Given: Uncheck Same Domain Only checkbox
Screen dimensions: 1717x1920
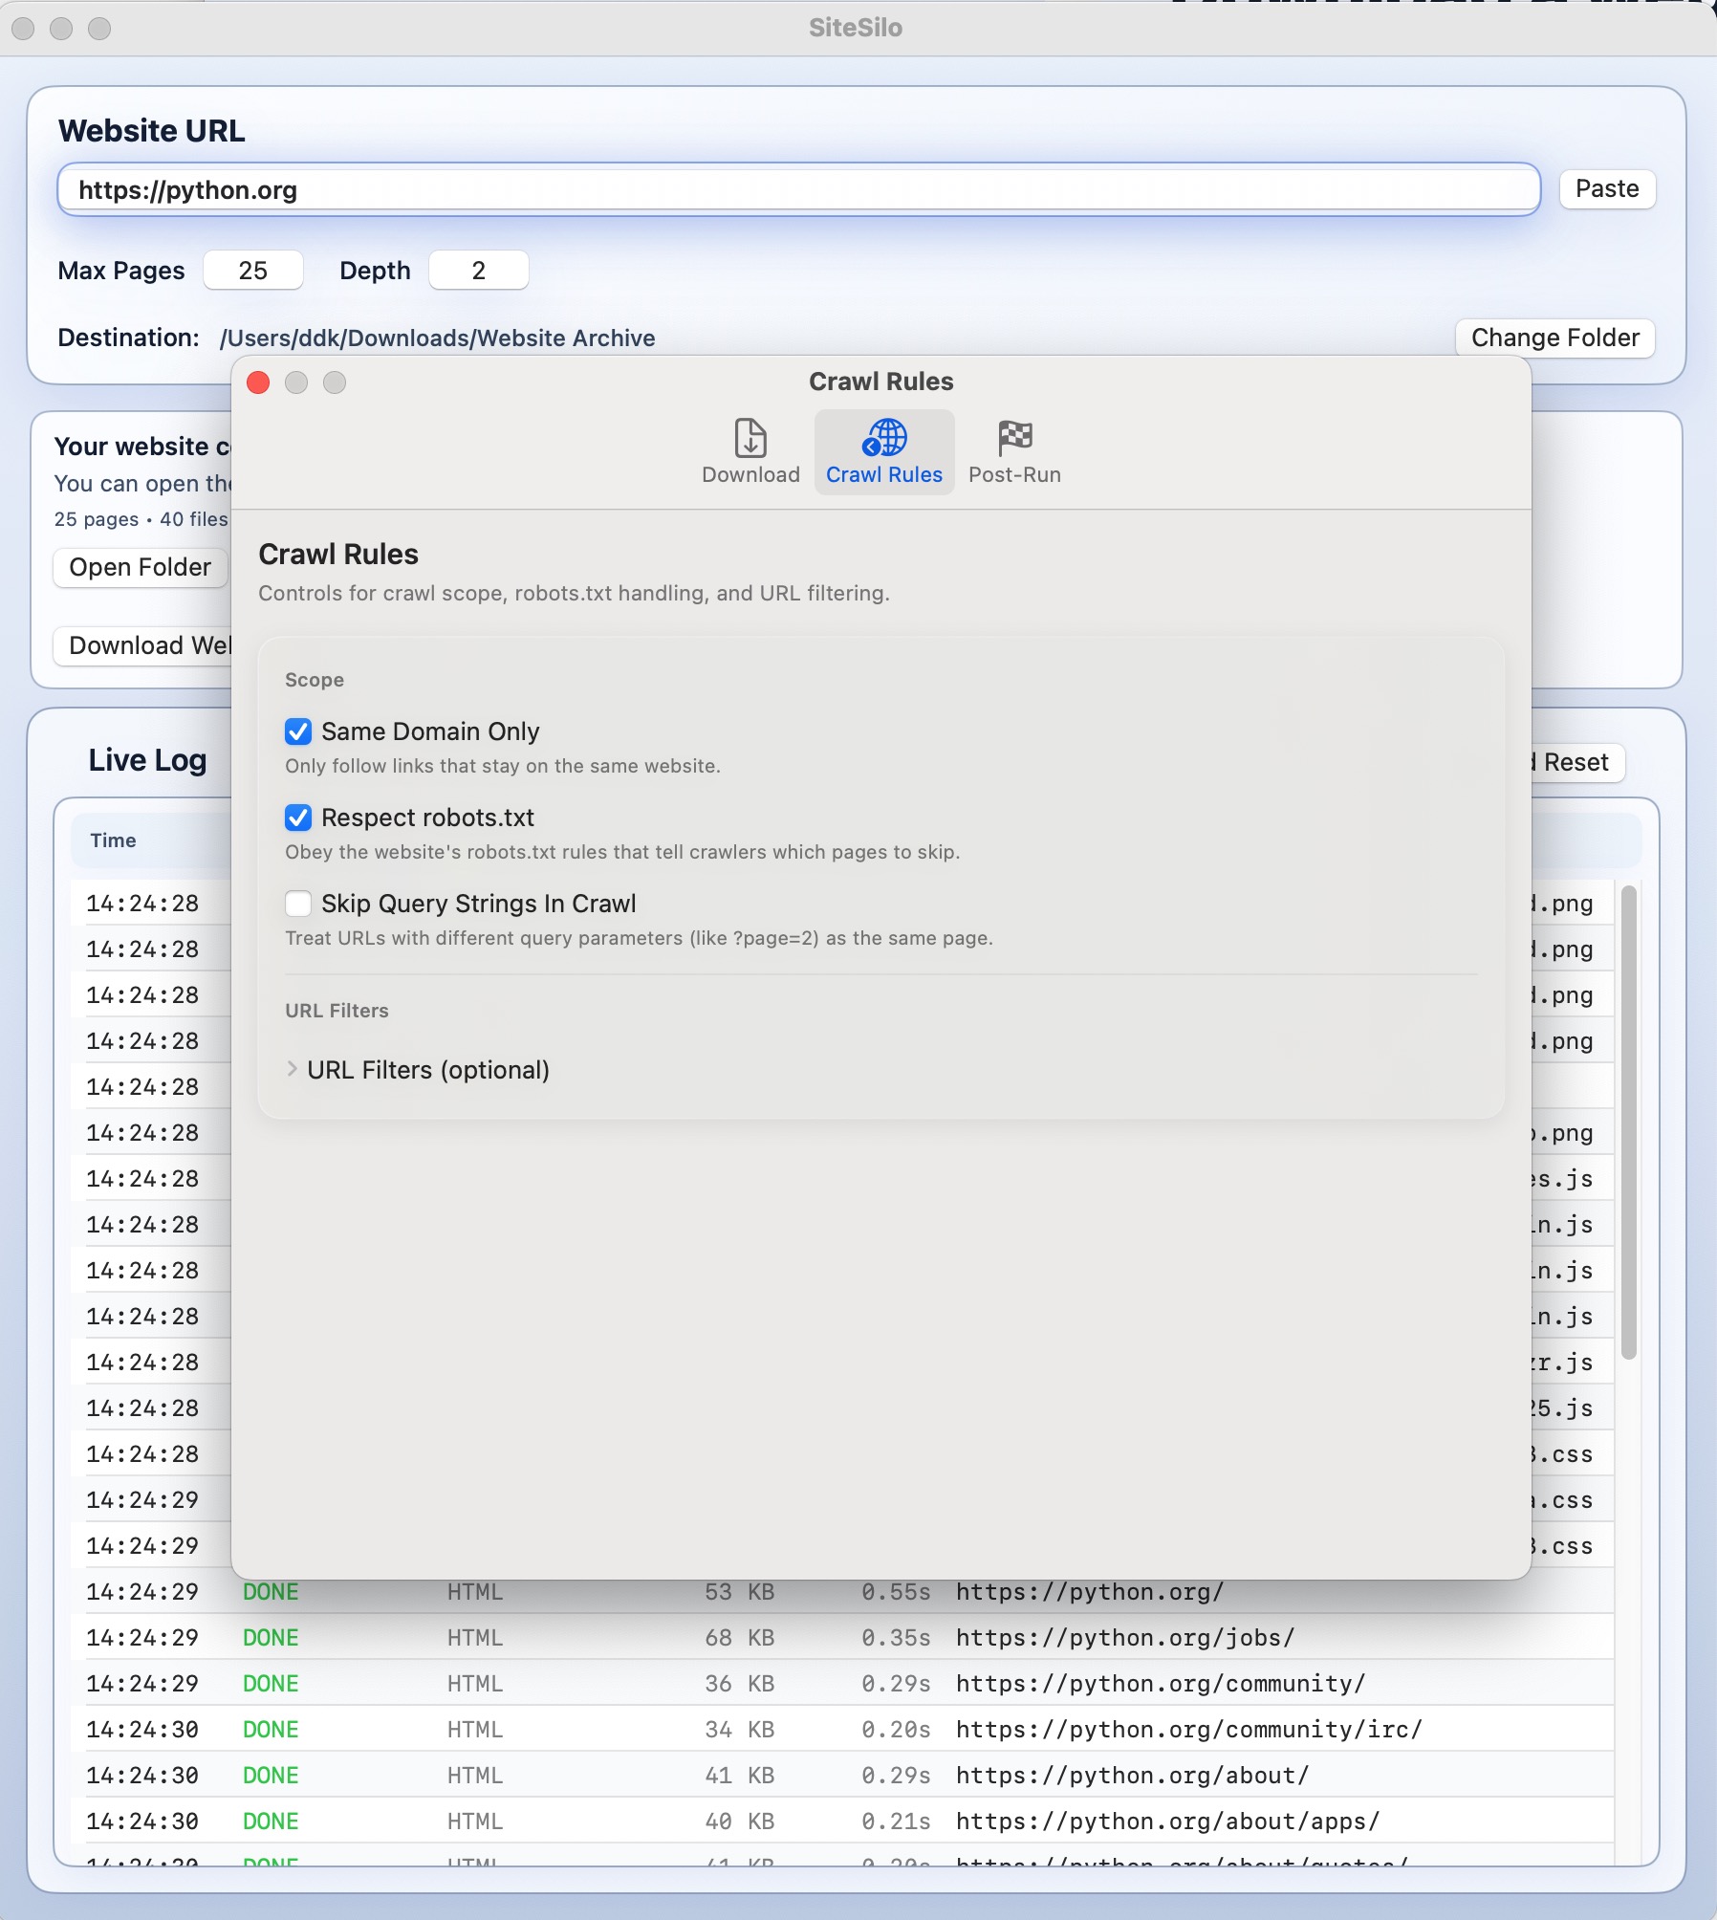Looking at the screenshot, I should (298, 731).
